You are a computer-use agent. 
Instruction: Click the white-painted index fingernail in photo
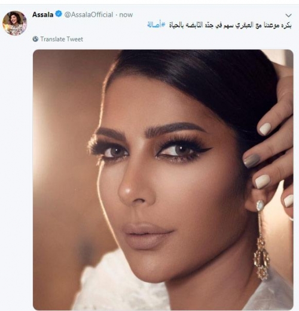point(265,129)
